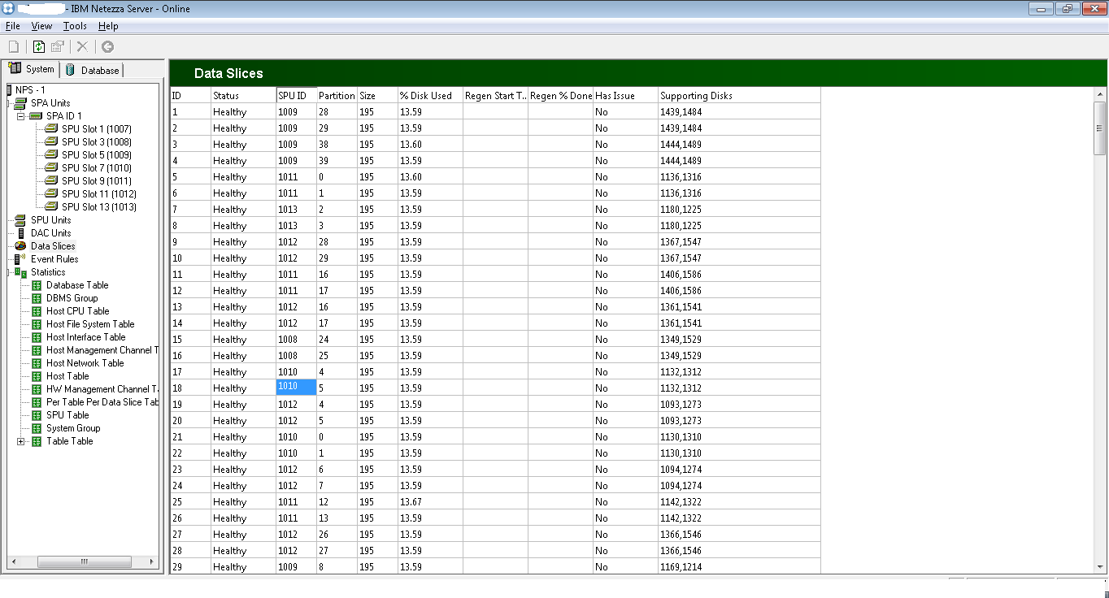Viewport: 1109px width, 598px height.
Task: Click the SPU Slot 7 (1010) icon
Action: 51,168
